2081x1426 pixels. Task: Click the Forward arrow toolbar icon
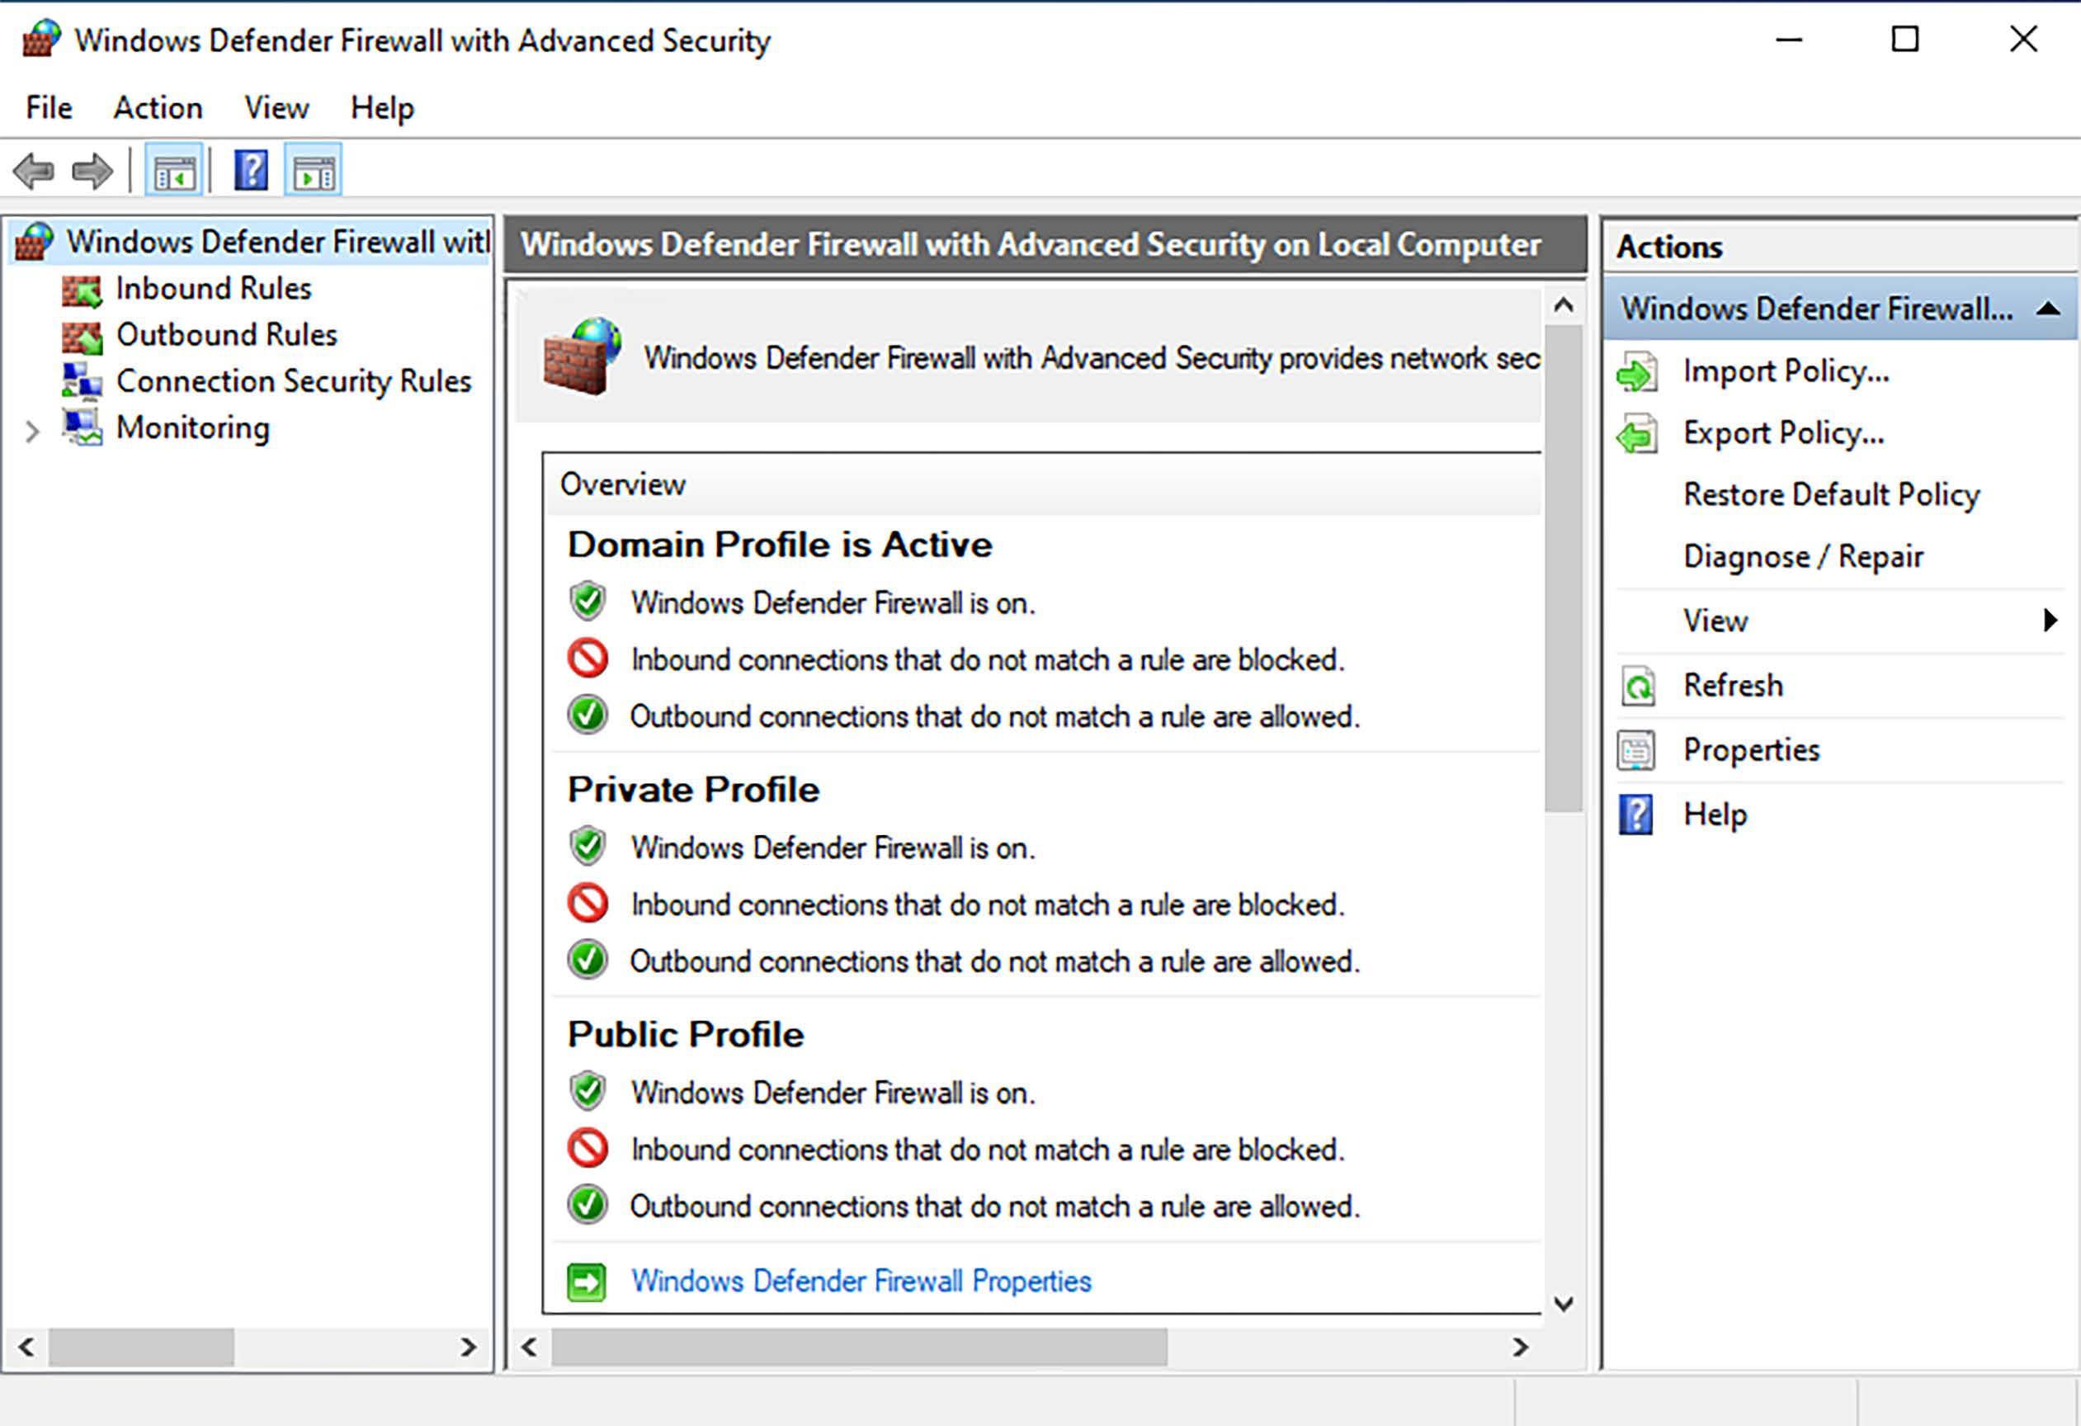click(x=92, y=170)
